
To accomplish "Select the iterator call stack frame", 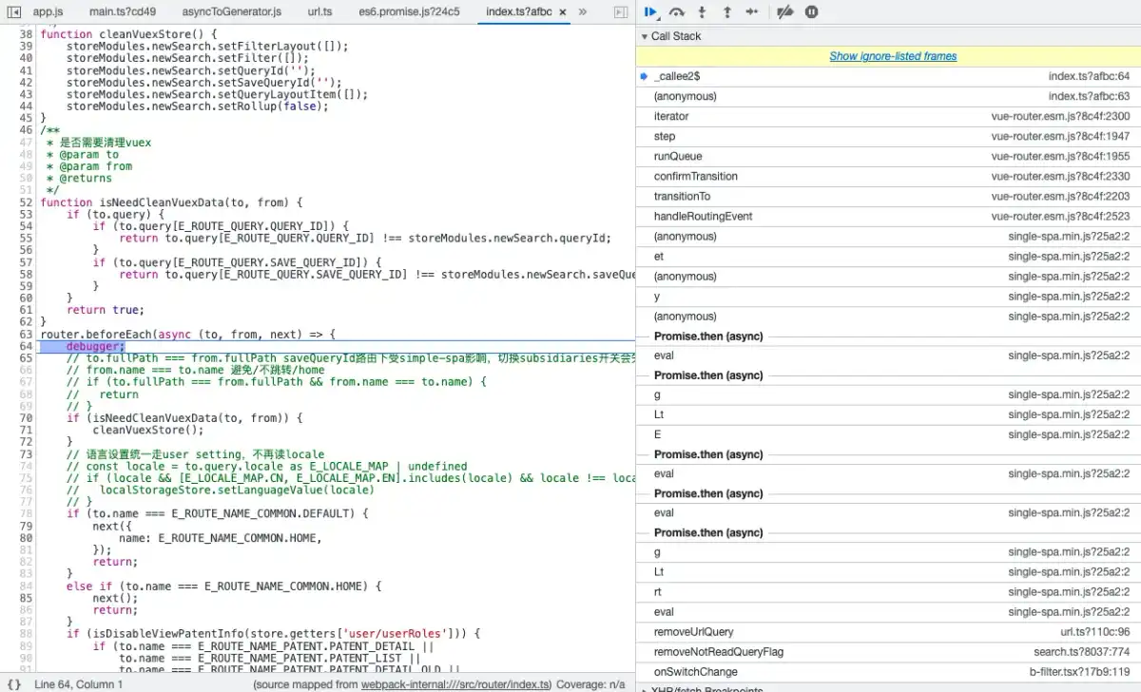I will pyautogui.click(x=888, y=116).
